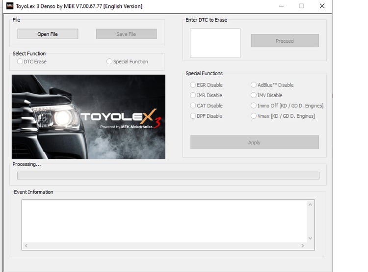Click the Event Information scroll down arrow
The height and width of the screenshot is (272, 368).
click(x=310, y=238)
